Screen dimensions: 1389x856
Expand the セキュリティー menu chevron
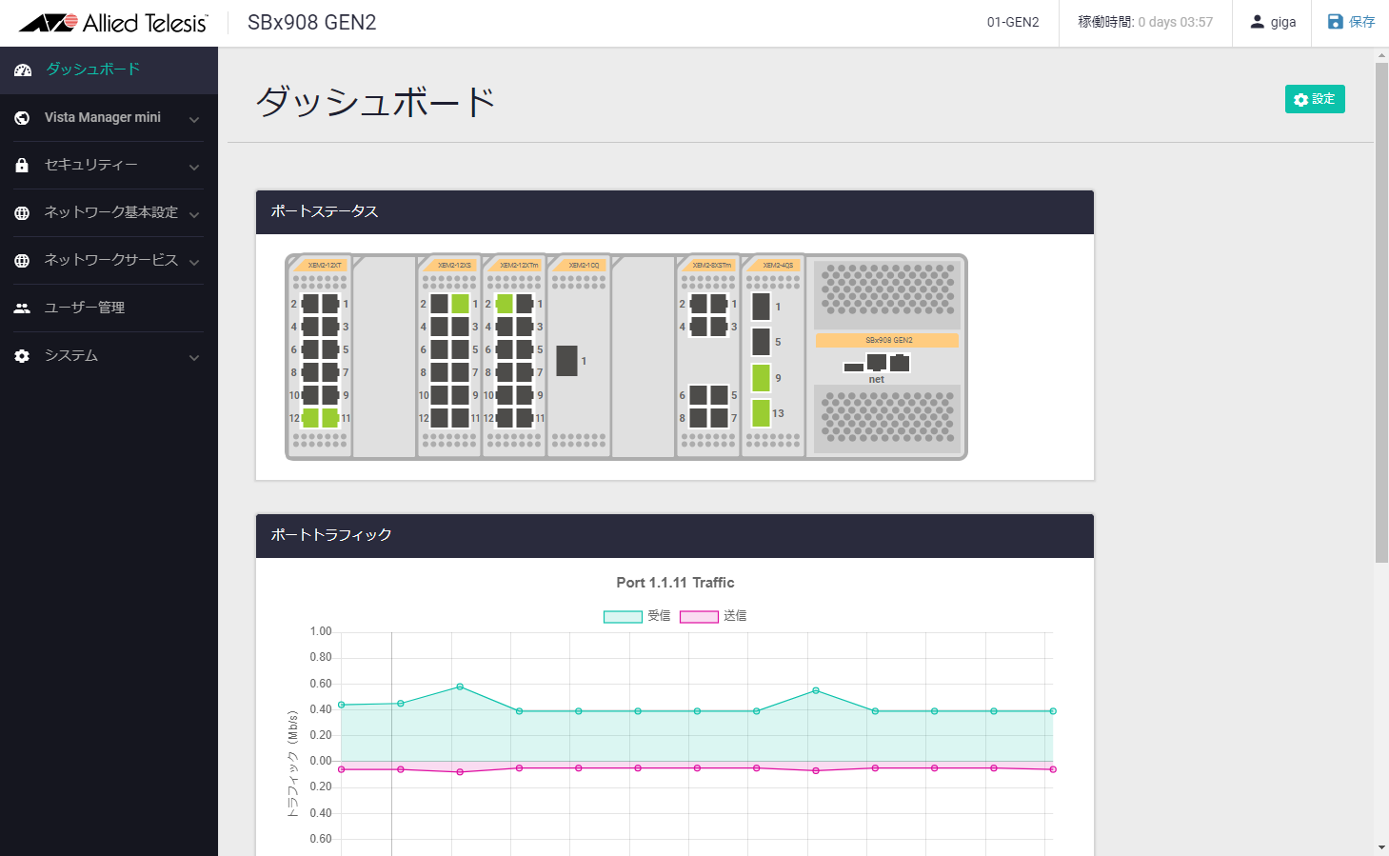pyautogui.click(x=194, y=167)
